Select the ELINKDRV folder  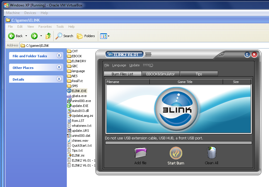[76, 61]
